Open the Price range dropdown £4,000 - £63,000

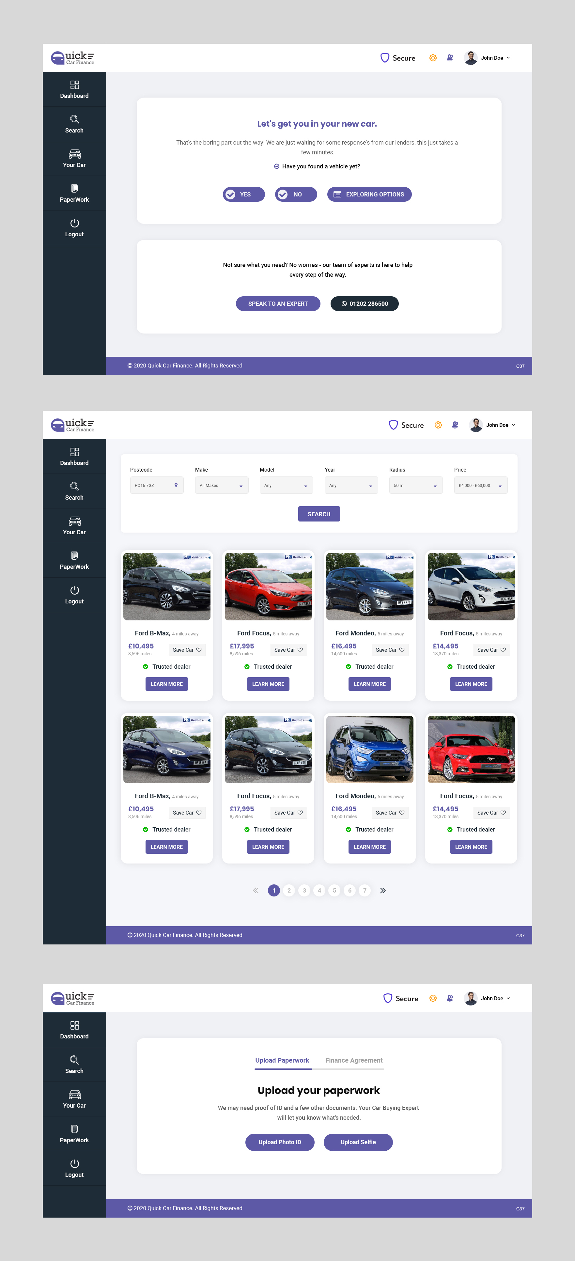[481, 485]
